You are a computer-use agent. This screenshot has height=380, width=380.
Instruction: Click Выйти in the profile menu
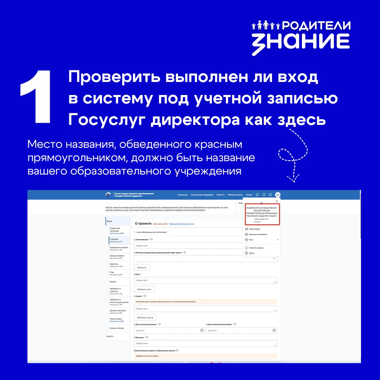(x=252, y=253)
